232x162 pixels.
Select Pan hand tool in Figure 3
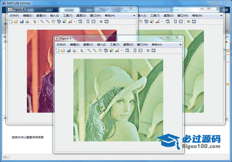100,51
